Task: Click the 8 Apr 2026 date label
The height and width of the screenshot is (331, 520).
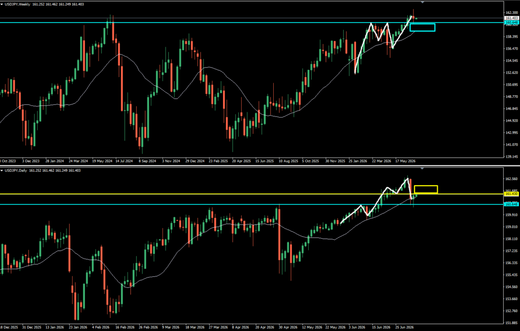Action: [x=241, y=327]
